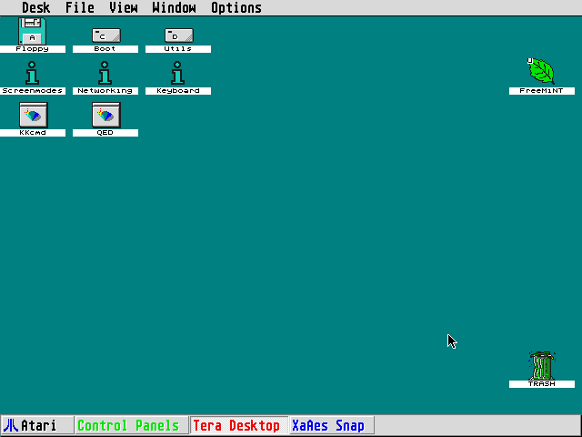The height and width of the screenshot is (437, 582).
Task: Switch to XaAes Snap in taskbar
Action: click(x=331, y=426)
